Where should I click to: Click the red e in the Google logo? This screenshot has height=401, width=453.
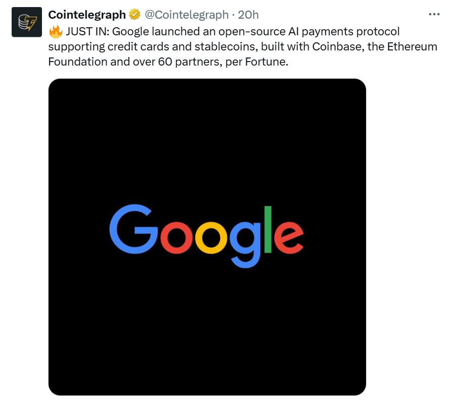pyautogui.click(x=289, y=236)
